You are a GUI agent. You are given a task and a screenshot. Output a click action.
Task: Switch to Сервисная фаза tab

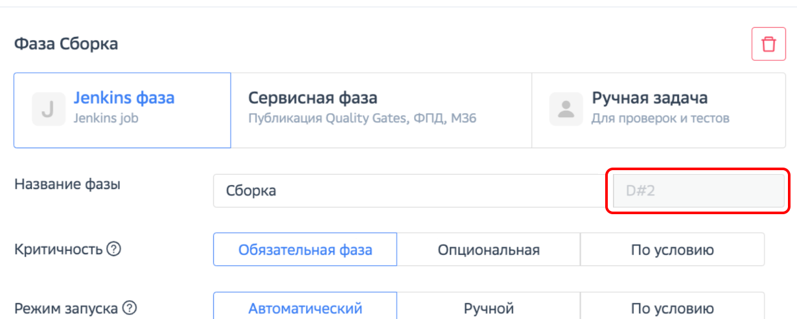pyautogui.click(x=381, y=109)
